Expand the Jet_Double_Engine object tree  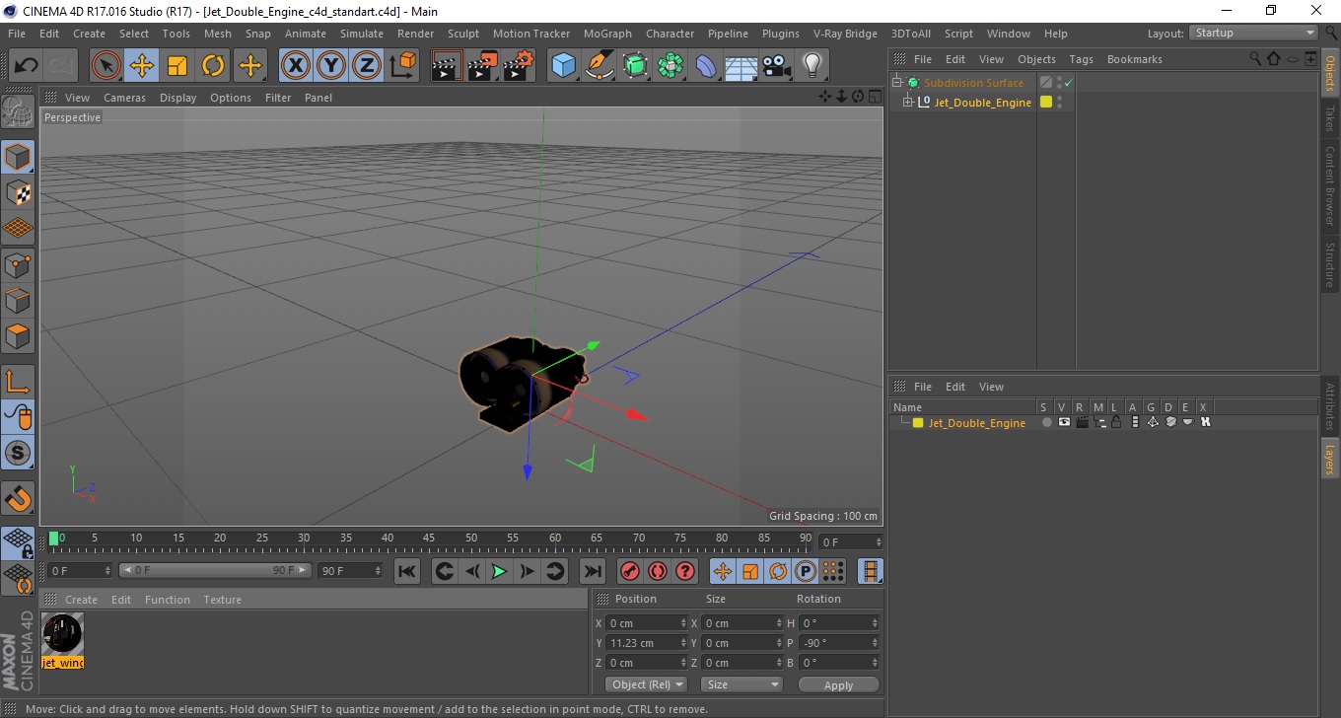[908, 103]
